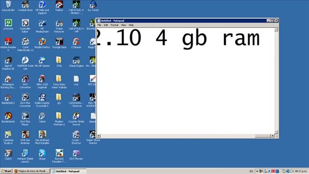Launch the Borderlands shortcut
The width and height of the screenshot is (309, 174).
(x=8, y=117)
